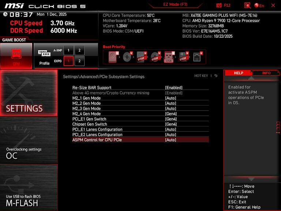Click the right-edge collapse arrows
The image size is (281, 211).
click(x=278, y=133)
